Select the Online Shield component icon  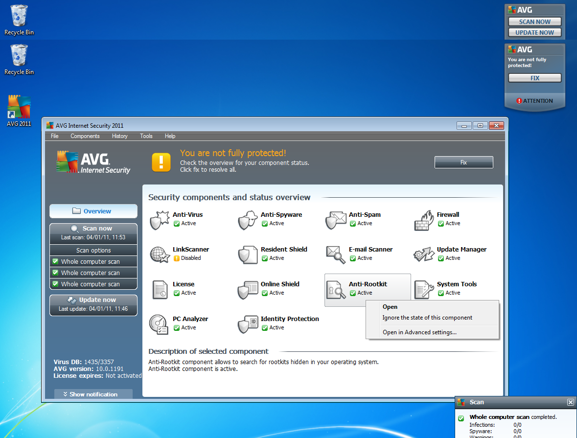[x=248, y=289]
